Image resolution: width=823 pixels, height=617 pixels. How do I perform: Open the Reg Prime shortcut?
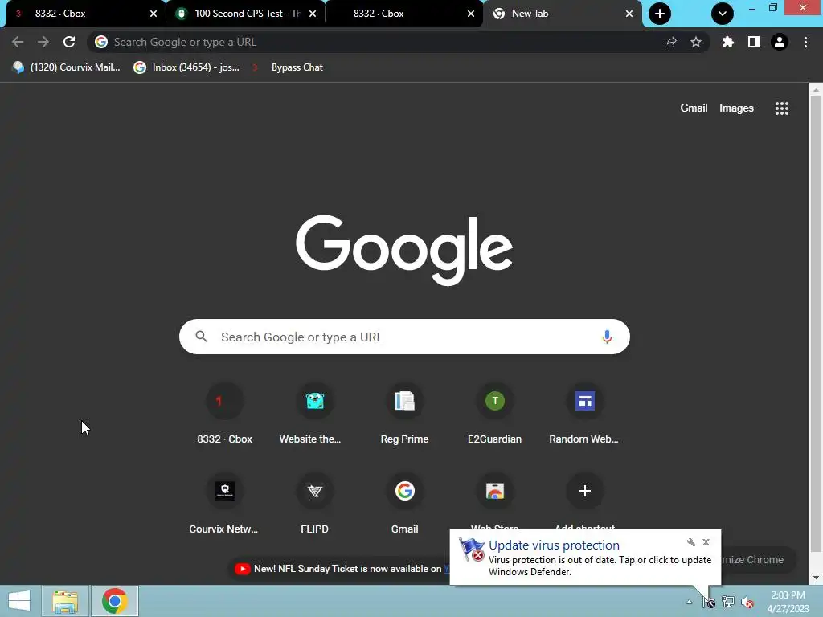tap(405, 415)
